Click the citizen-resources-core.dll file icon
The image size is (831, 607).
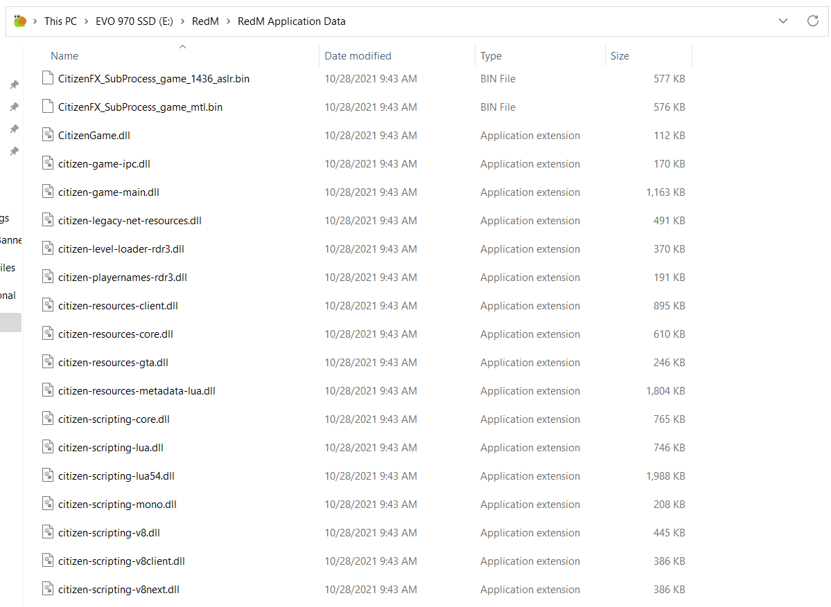48,334
